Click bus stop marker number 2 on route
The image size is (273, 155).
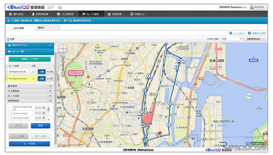point(170,103)
